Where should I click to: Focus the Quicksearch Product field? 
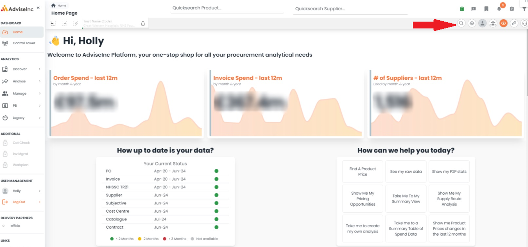(227, 8)
